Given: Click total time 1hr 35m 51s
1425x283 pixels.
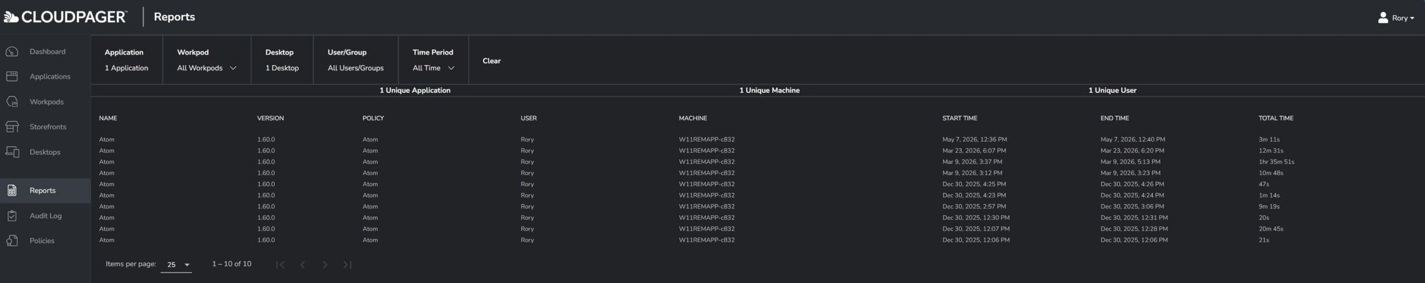Looking at the screenshot, I should tap(1276, 162).
